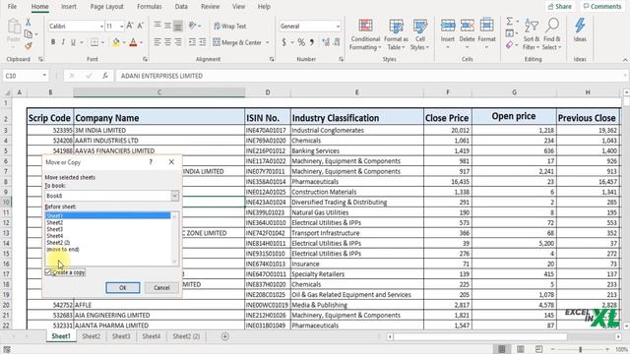This screenshot has width=630, height=354.
Task: Switch to the Review tab
Action: point(210,7)
